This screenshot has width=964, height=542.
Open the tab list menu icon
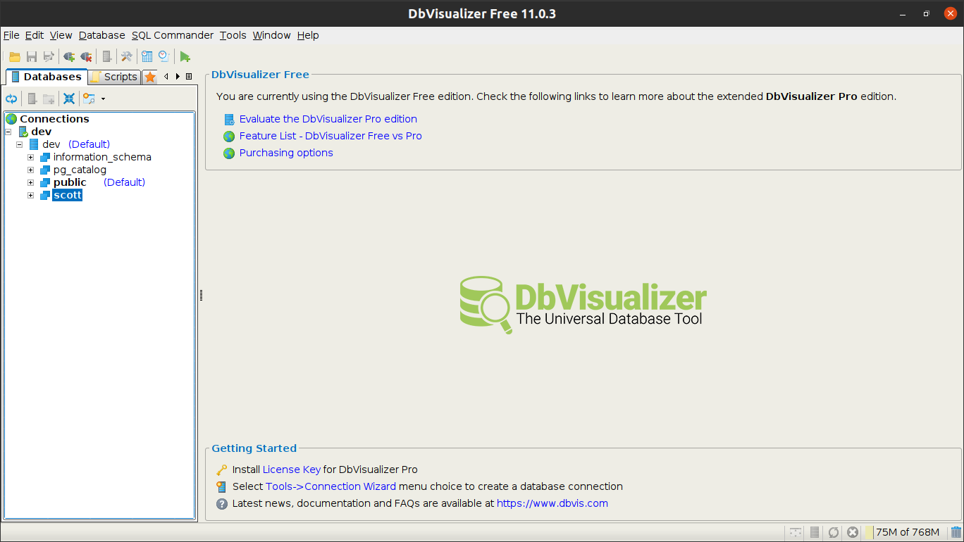189,77
